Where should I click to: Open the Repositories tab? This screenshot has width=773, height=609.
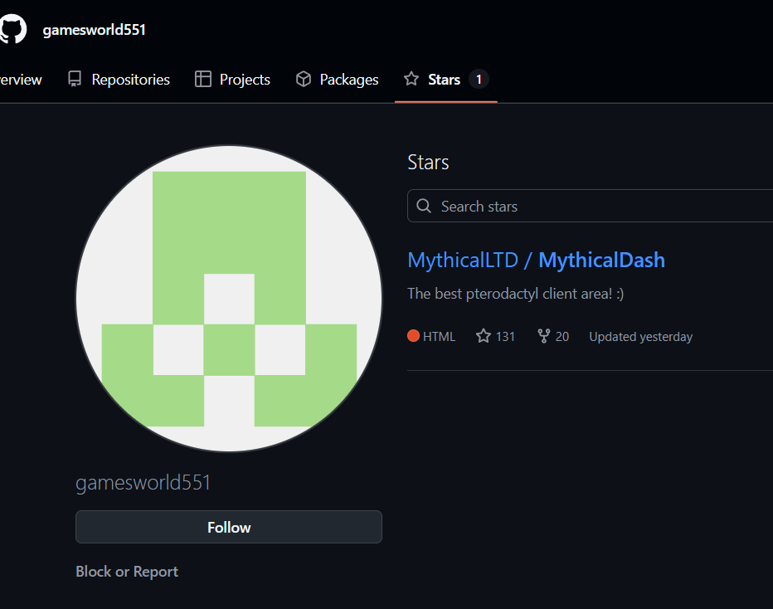coord(129,79)
